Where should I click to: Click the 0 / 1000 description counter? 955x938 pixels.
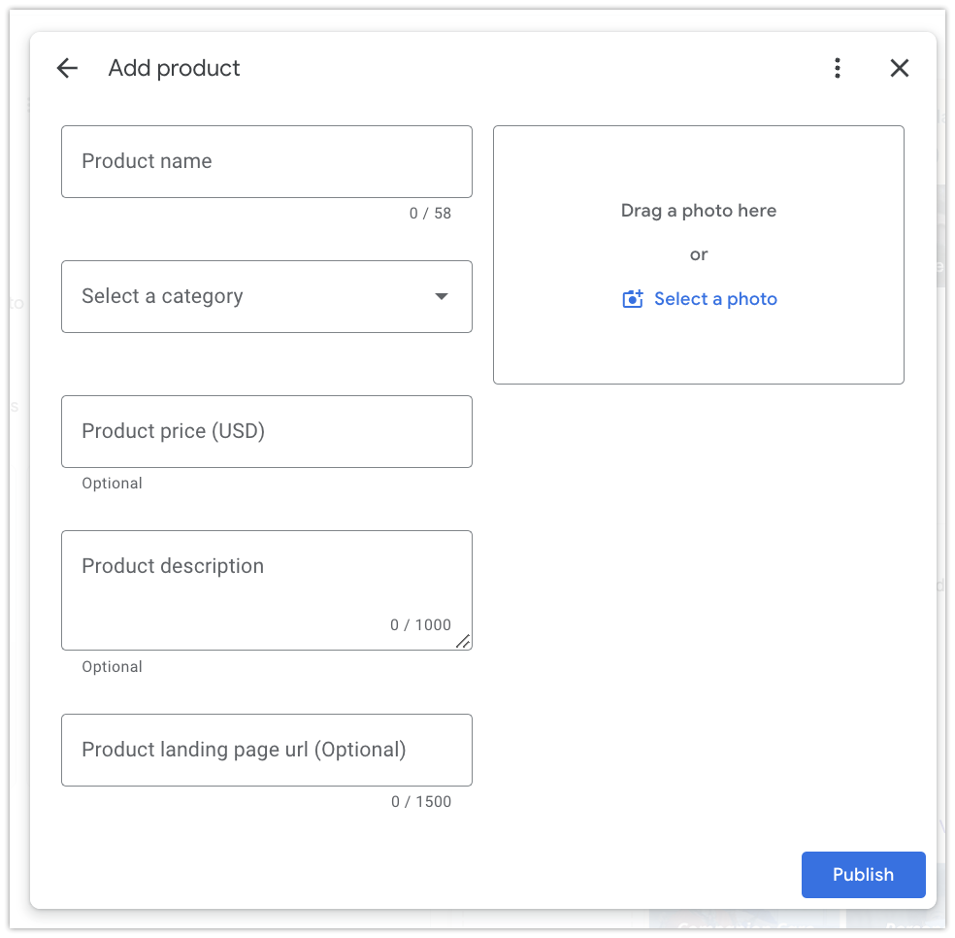click(420, 625)
